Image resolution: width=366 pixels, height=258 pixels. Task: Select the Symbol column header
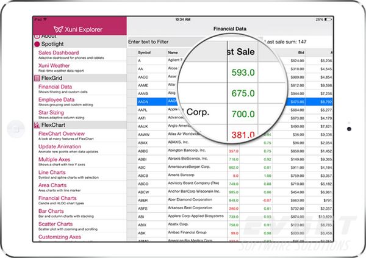pyautogui.click(x=152, y=52)
